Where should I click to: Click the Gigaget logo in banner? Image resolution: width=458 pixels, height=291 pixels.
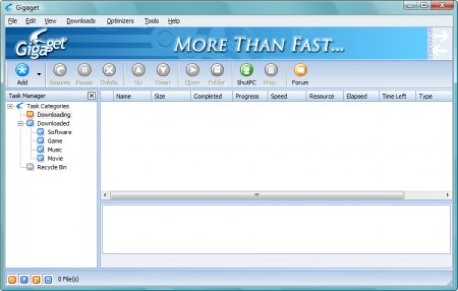point(42,45)
